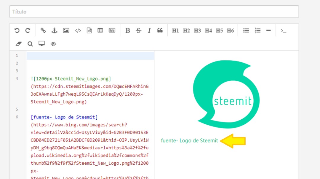
Task: Insert a horizontal rule
Action: pos(268,30)
